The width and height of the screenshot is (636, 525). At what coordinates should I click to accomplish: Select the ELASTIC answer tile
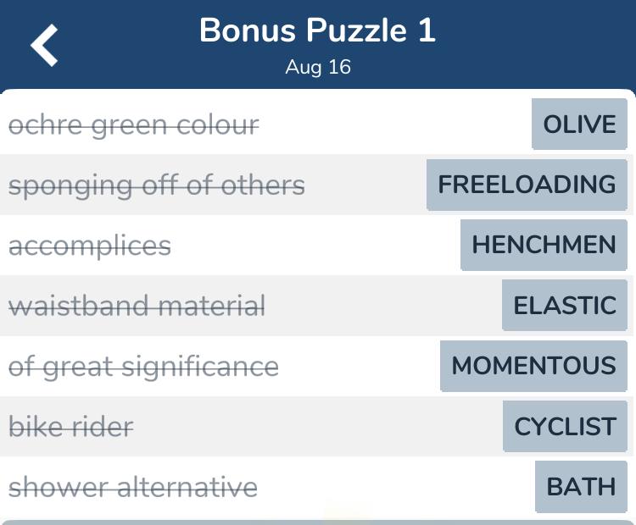pyautogui.click(x=564, y=305)
